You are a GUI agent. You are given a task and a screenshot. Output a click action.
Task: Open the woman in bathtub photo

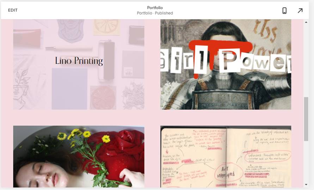coord(79,157)
